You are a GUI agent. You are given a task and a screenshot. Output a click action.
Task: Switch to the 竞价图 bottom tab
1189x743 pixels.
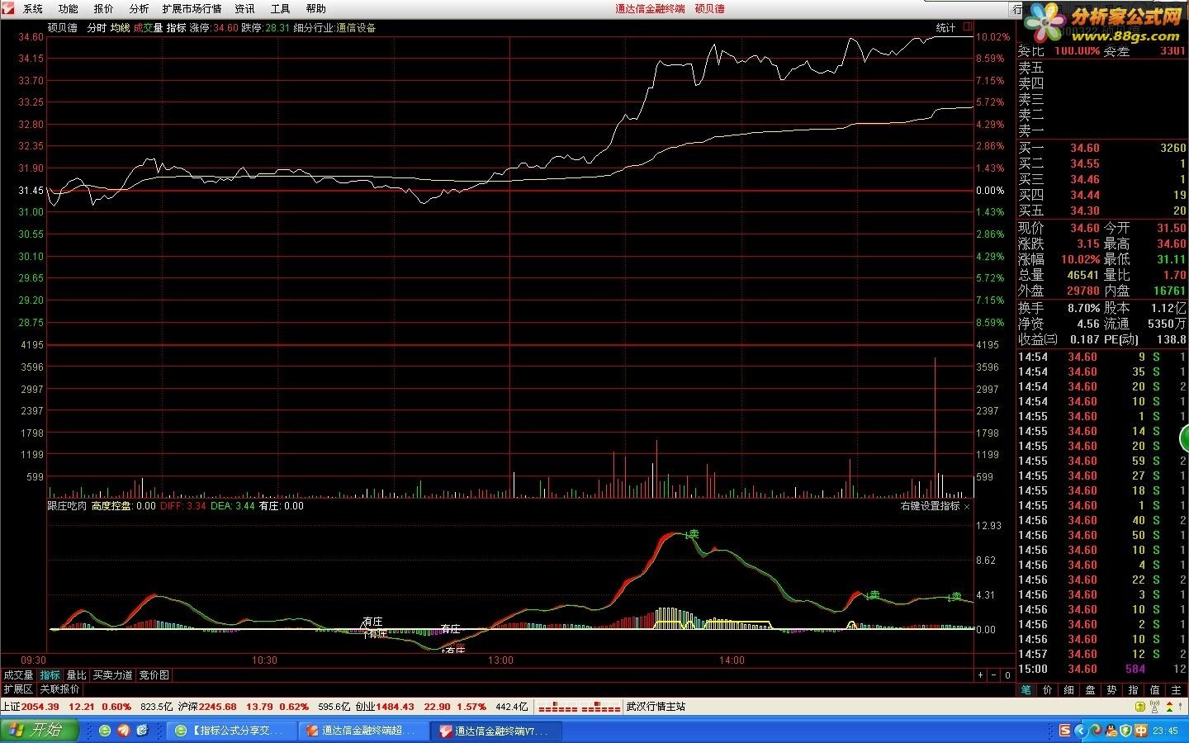pyautogui.click(x=154, y=675)
